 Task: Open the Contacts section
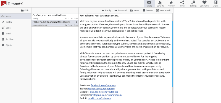point(160,4)
